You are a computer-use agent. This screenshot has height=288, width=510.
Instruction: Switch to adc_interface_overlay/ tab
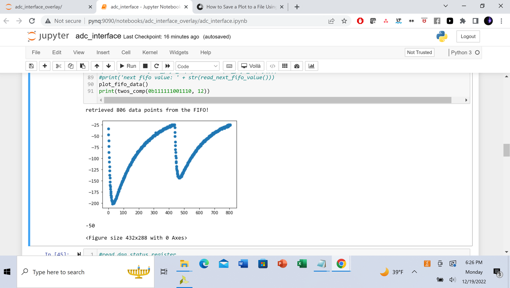click(x=38, y=7)
